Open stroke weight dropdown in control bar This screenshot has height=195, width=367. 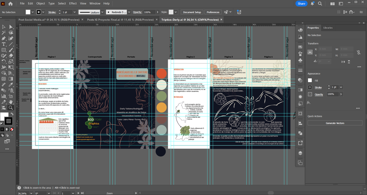tap(75, 12)
